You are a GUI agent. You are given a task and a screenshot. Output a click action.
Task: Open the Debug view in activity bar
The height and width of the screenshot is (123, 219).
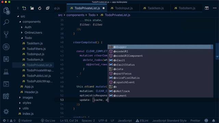[x=6, y=47]
